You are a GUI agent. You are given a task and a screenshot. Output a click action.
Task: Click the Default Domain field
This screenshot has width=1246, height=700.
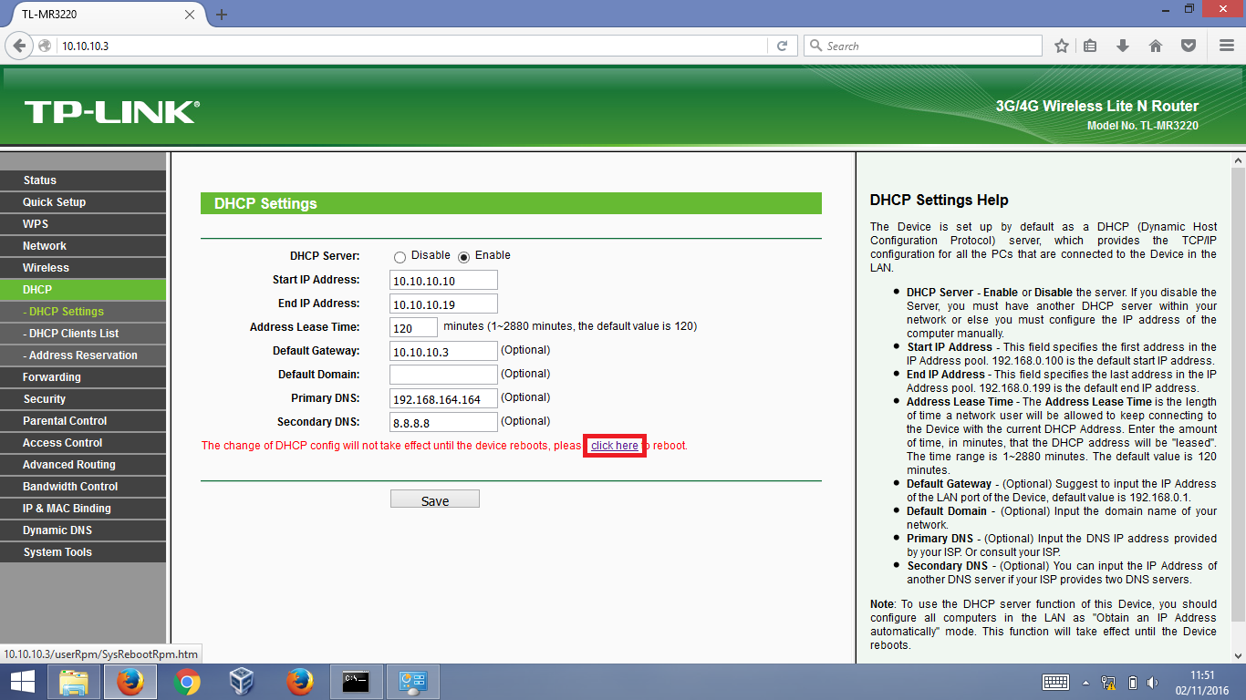443,375
